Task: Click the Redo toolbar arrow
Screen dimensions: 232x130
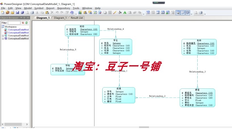Action: 62,12
